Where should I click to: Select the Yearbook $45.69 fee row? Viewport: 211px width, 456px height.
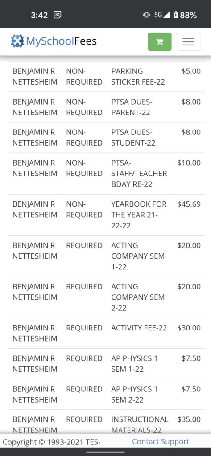106,215
